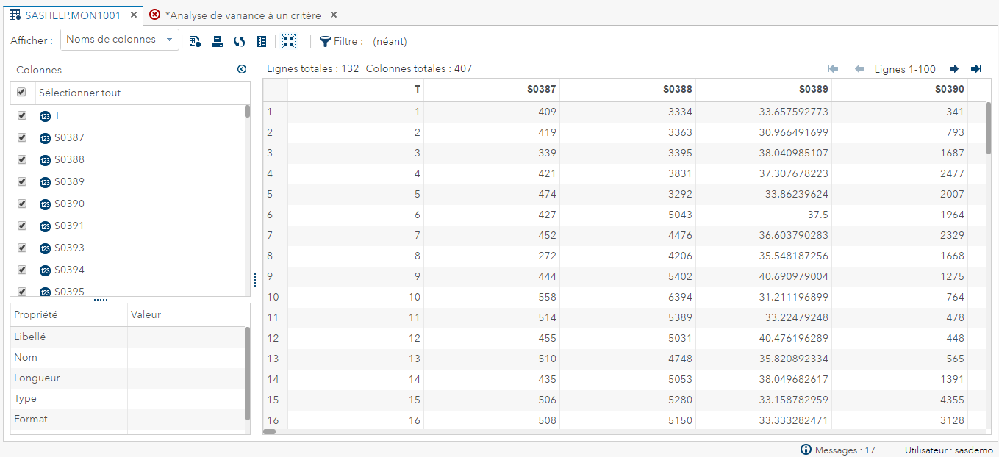Uncheck the S0388 column checkbox
Image resolution: width=999 pixels, height=457 pixels.
click(x=21, y=159)
